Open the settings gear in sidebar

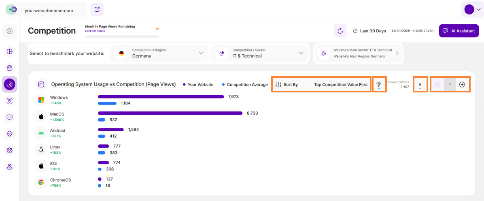point(10,150)
